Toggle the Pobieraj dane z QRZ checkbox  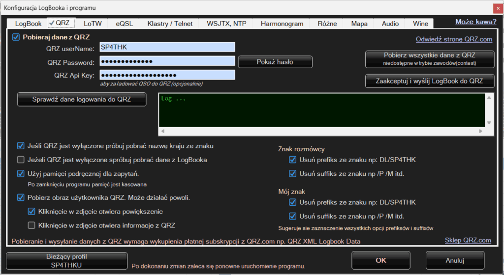click(16, 37)
